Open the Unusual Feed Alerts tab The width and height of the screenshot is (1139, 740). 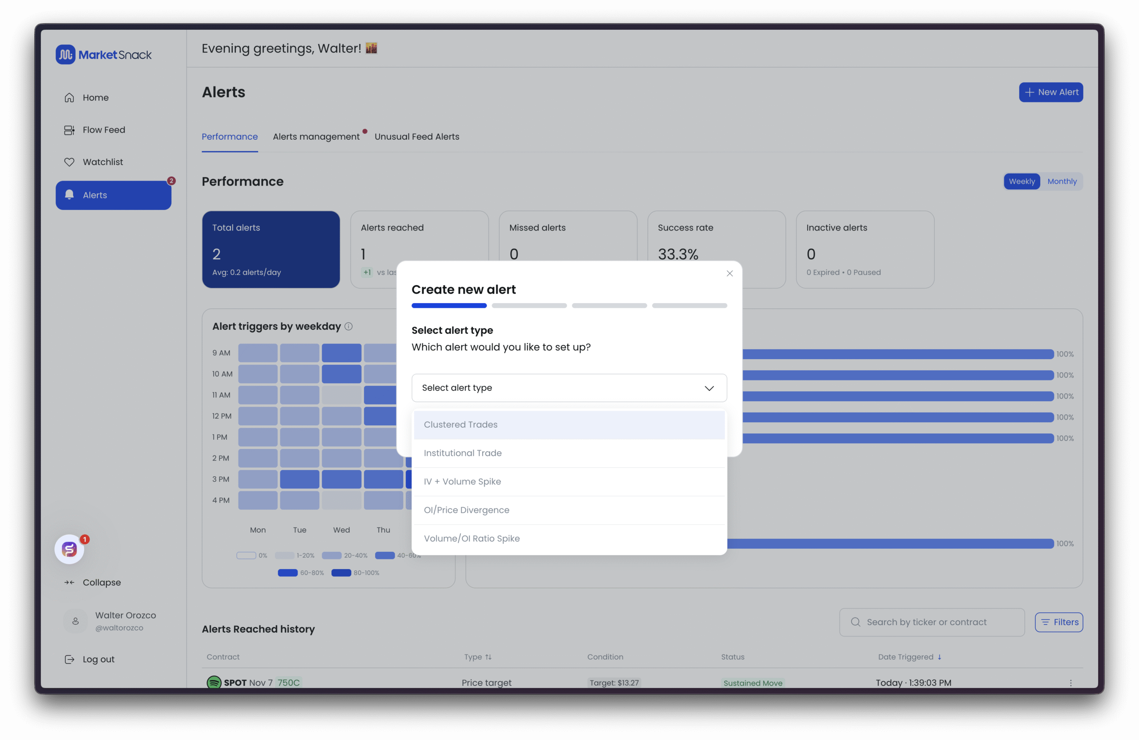coord(416,137)
